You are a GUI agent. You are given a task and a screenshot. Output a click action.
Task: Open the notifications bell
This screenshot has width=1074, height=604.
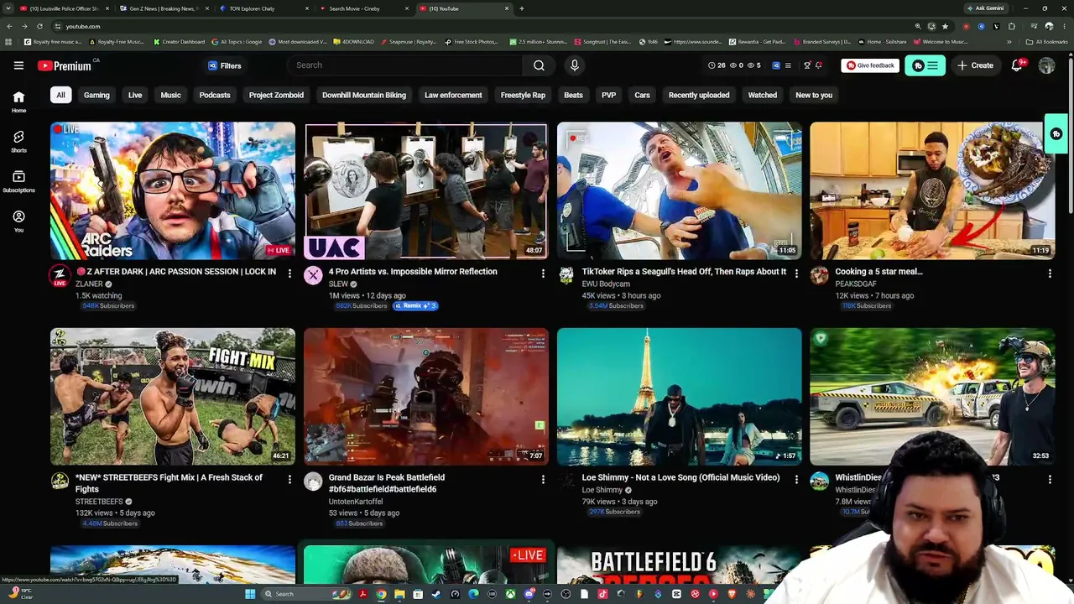point(1016,65)
